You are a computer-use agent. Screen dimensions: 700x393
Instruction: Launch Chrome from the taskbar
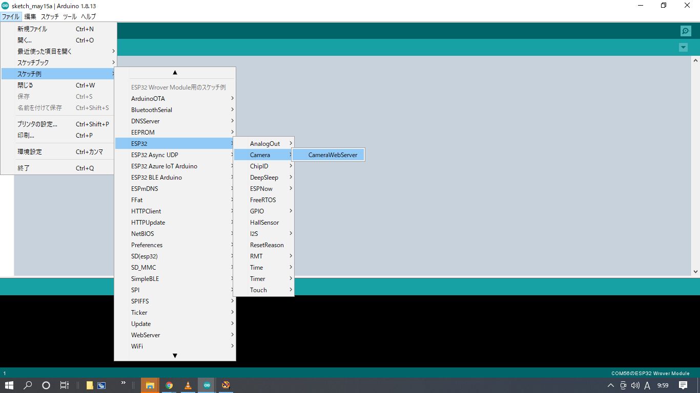(x=169, y=385)
